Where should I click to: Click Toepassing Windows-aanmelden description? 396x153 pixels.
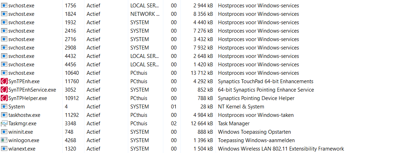tap(256, 140)
